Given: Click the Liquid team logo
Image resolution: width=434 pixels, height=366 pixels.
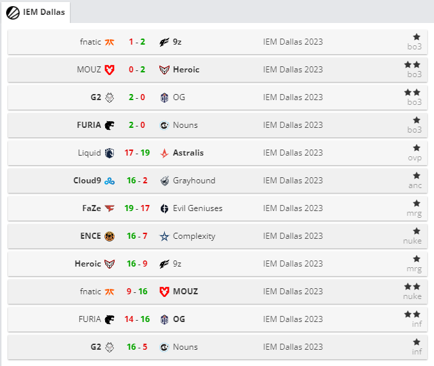Looking at the screenshot, I should 109,153.
